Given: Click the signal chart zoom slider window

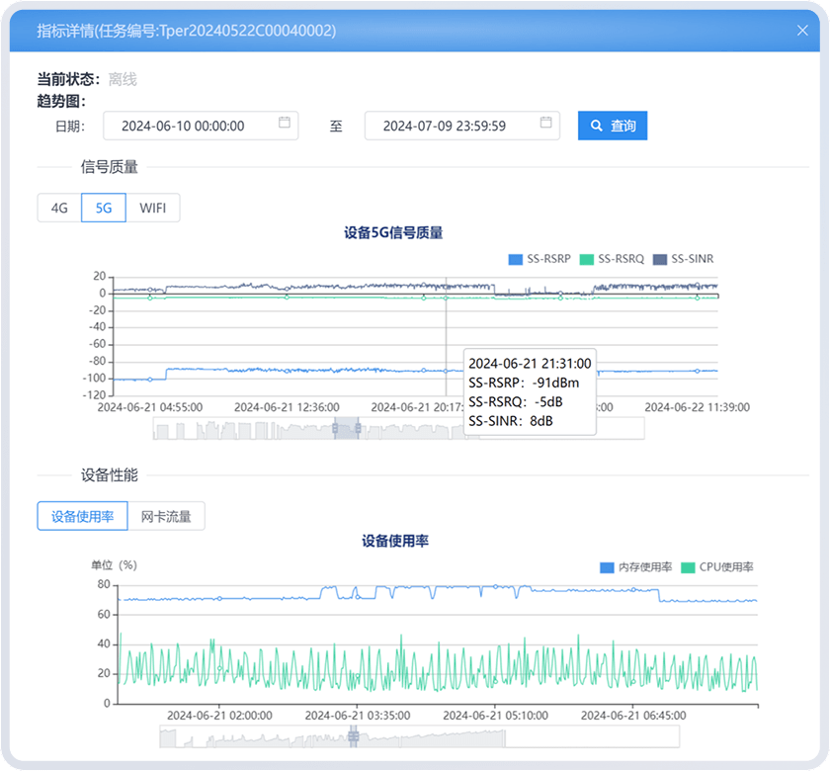Looking at the screenshot, I should click(x=346, y=428).
